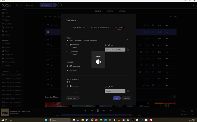The width and height of the screenshot is (197, 122).
Task: Open the '1 selected' dropdown
Action: pos(30,5)
